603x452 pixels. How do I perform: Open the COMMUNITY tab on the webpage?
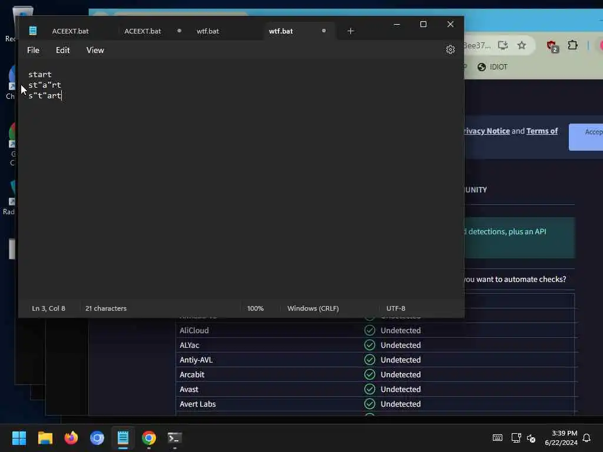pyautogui.click(x=476, y=190)
